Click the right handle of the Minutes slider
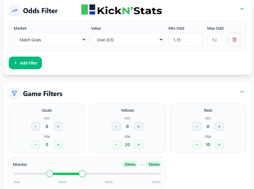This screenshot has width=254, height=189. [x=82, y=173]
